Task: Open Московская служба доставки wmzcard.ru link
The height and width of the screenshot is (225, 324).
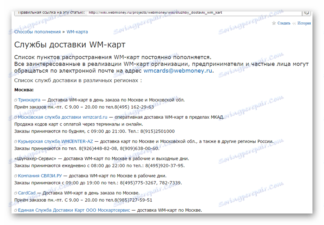Action: click(x=63, y=117)
